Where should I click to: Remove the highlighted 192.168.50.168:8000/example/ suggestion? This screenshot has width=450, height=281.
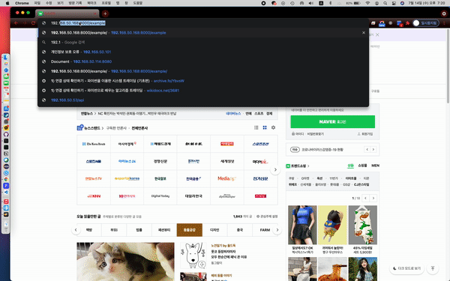coord(364,33)
